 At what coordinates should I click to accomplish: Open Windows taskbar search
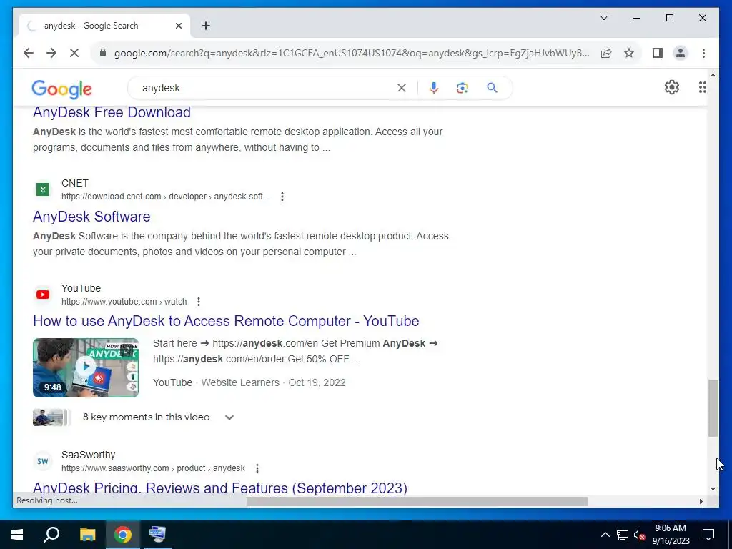tap(51, 535)
